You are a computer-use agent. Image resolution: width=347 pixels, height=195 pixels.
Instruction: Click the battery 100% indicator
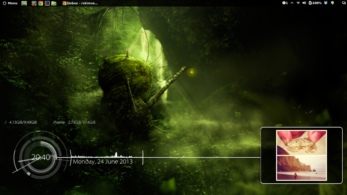coord(315,3)
